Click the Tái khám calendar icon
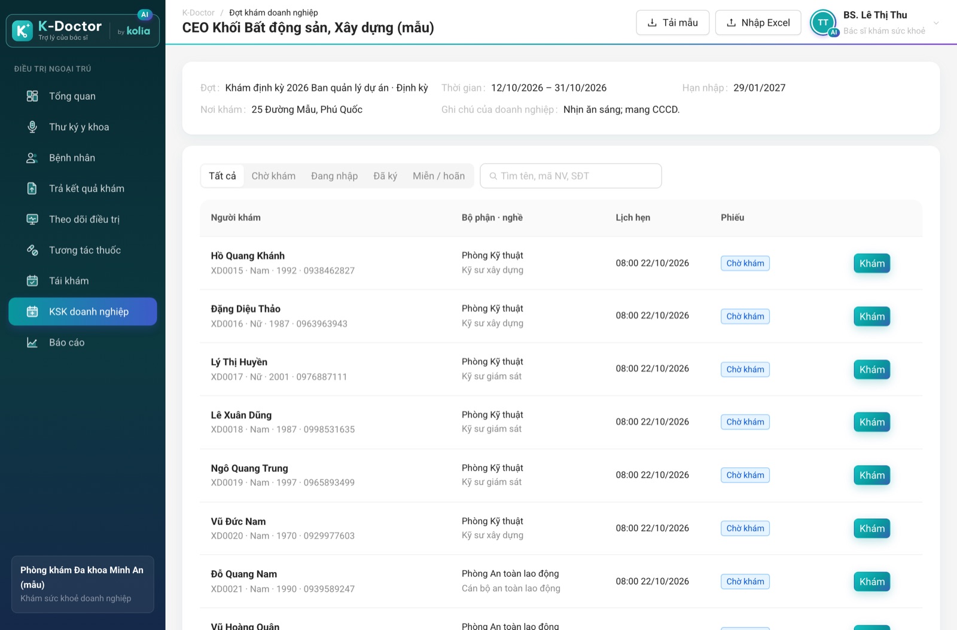957x630 pixels. tap(32, 281)
